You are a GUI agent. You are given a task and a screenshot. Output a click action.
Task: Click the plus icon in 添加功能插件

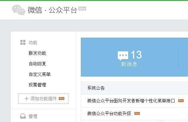point(27,99)
